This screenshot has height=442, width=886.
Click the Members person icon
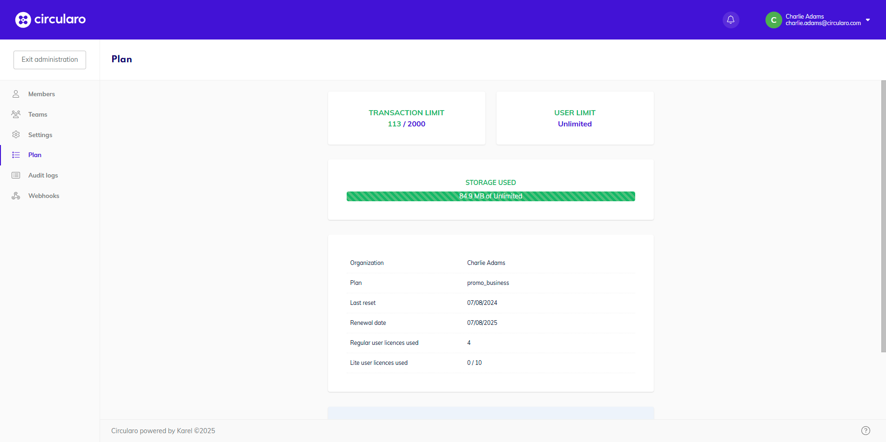(16, 94)
